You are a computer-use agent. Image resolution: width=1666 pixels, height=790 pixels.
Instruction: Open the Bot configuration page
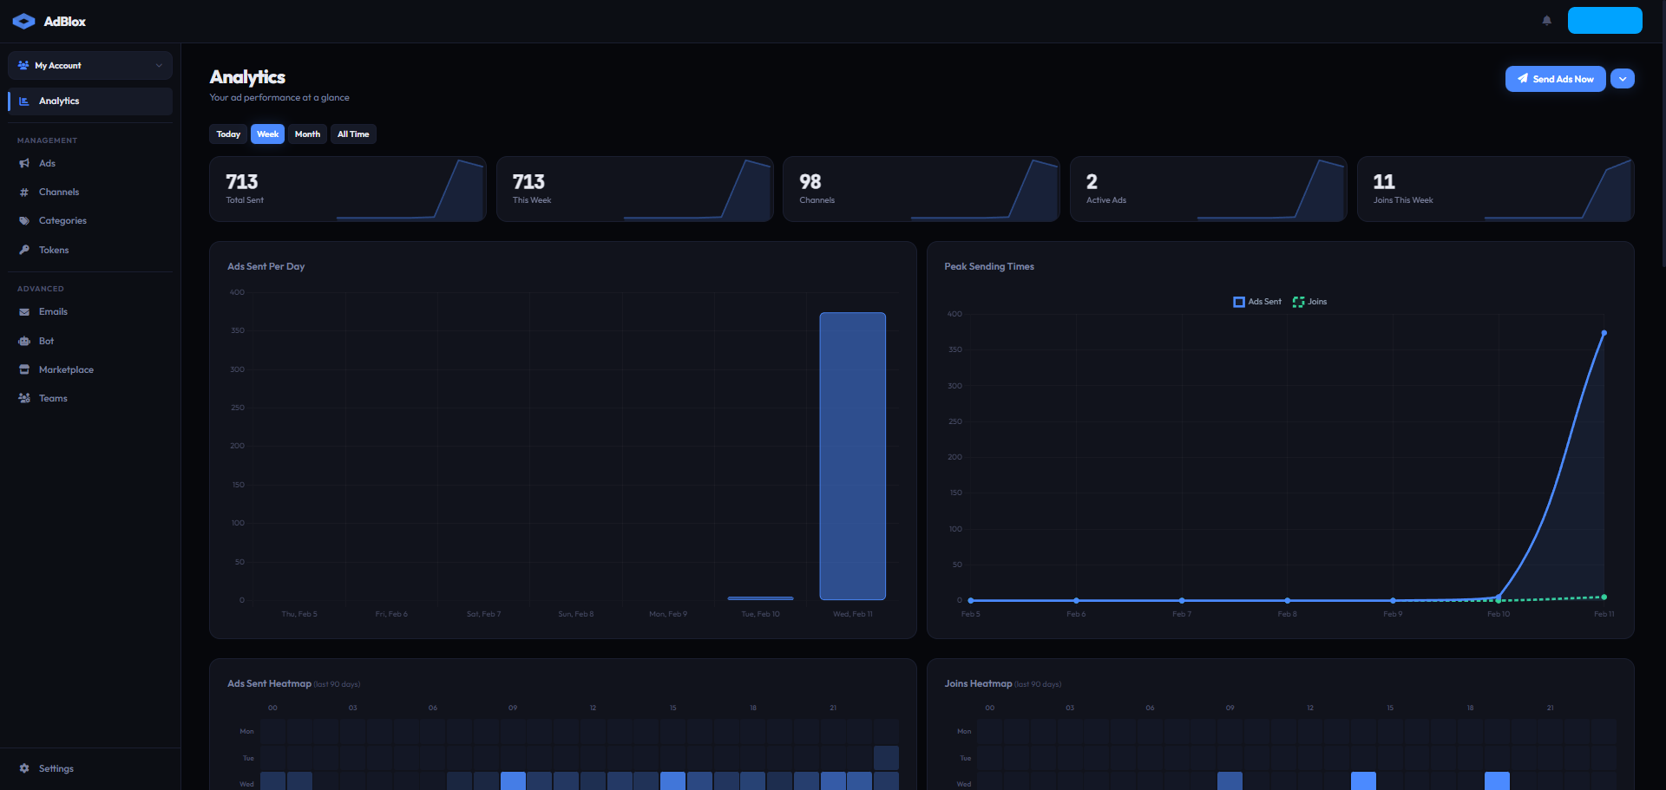[x=45, y=341]
